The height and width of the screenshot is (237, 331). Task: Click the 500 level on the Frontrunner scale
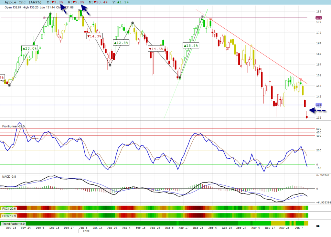tap(318, 129)
